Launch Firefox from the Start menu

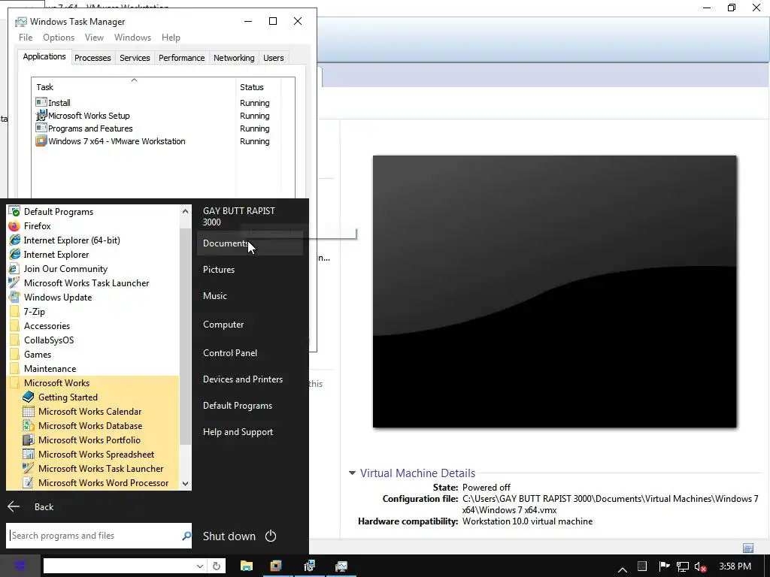pyautogui.click(x=38, y=225)
